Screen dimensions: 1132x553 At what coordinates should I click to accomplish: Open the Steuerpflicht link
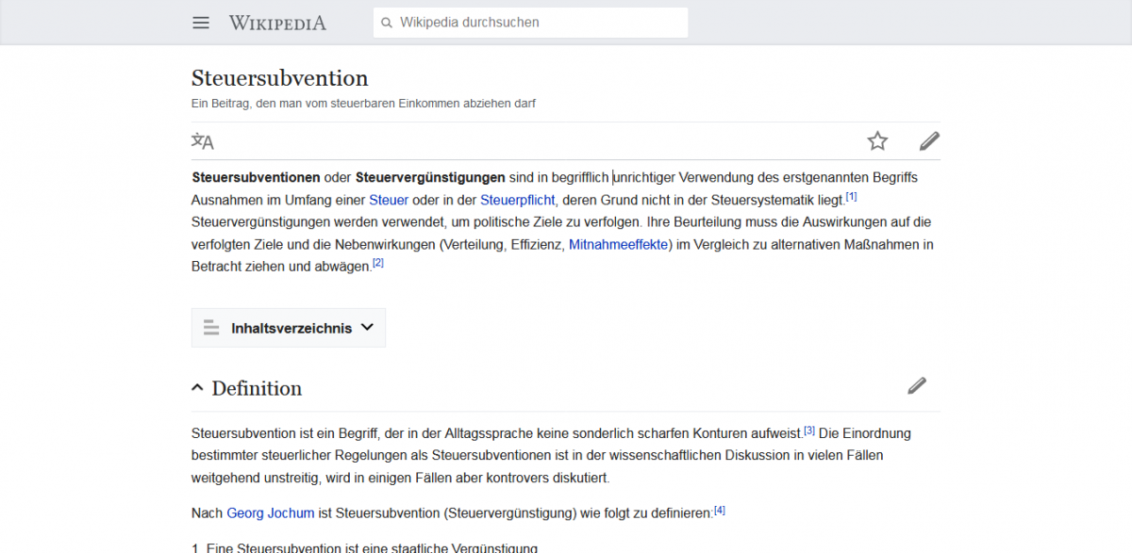(518, 200)
